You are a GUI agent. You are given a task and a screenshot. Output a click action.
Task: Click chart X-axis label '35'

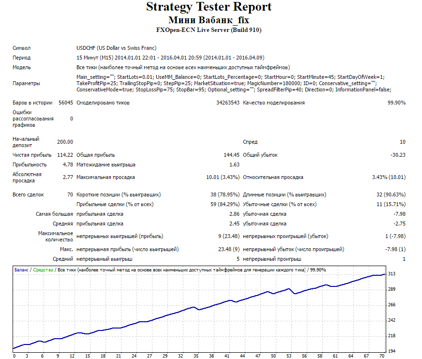(196, 356)
